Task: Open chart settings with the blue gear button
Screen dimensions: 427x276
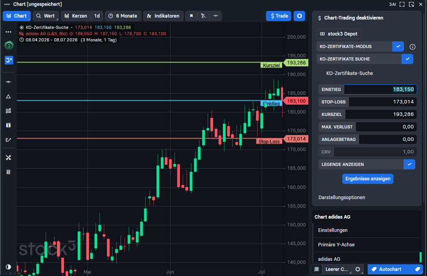Action: point(299,16)
